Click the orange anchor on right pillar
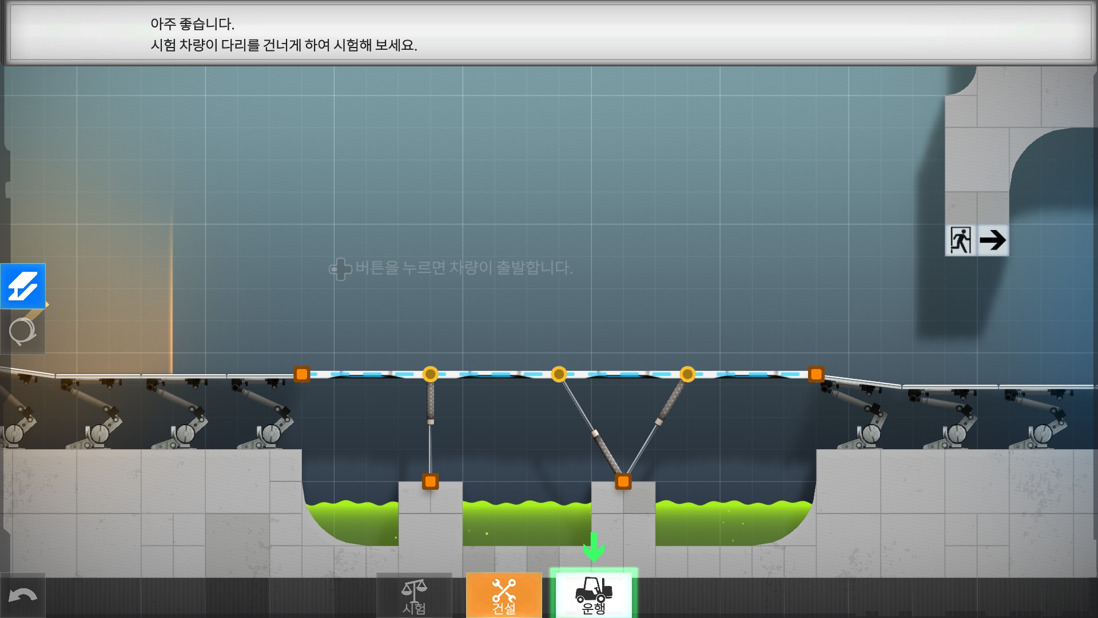The height and width of the screenshot is (618, 1098). pos(623,481)
